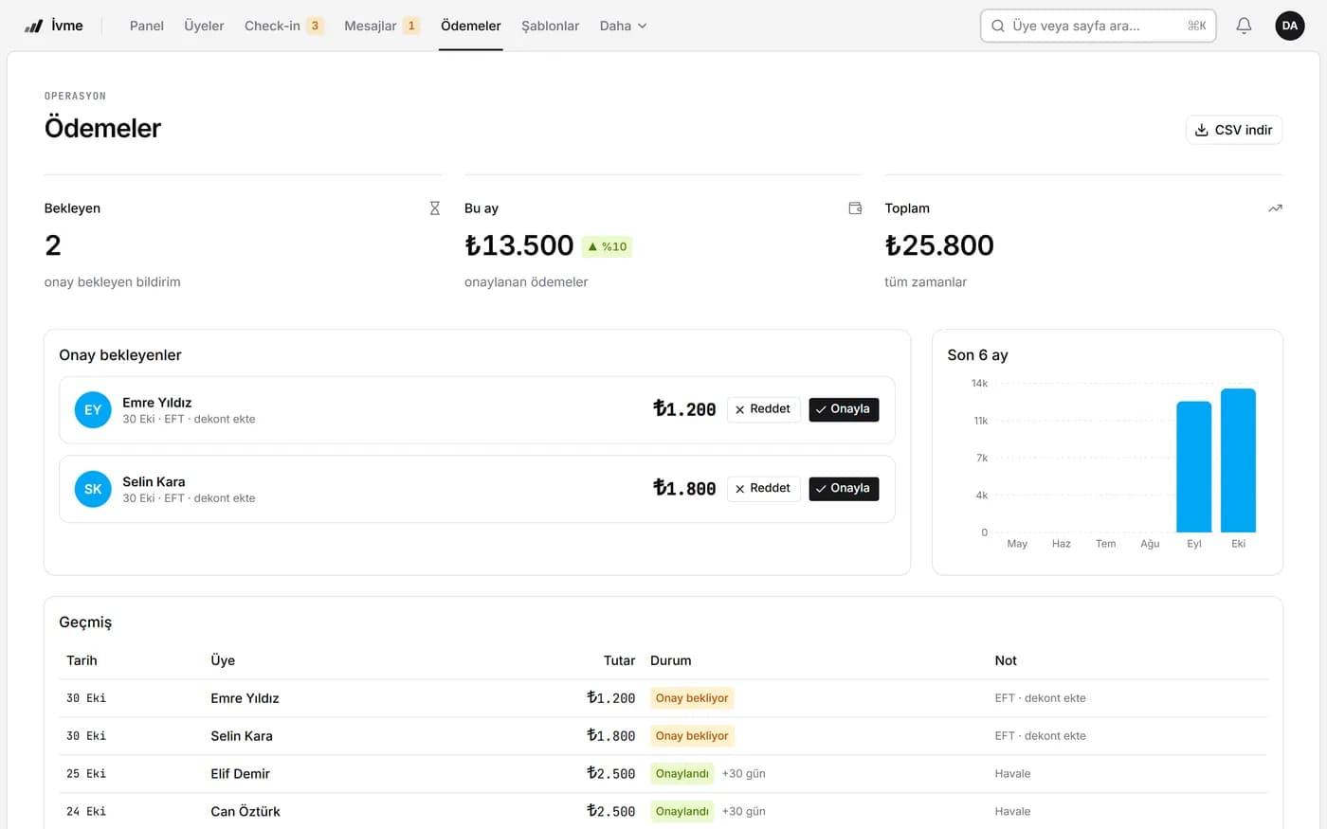Click the Tarih column header
The height and width of the screenshot is (829, 1327).
coord(82,660)
